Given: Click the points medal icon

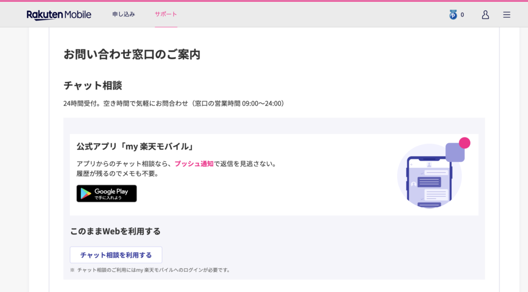Looking at the screenshot, I should [x=453, y=14].
